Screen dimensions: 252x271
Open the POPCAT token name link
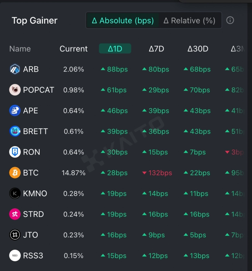(x=38, y=90)
